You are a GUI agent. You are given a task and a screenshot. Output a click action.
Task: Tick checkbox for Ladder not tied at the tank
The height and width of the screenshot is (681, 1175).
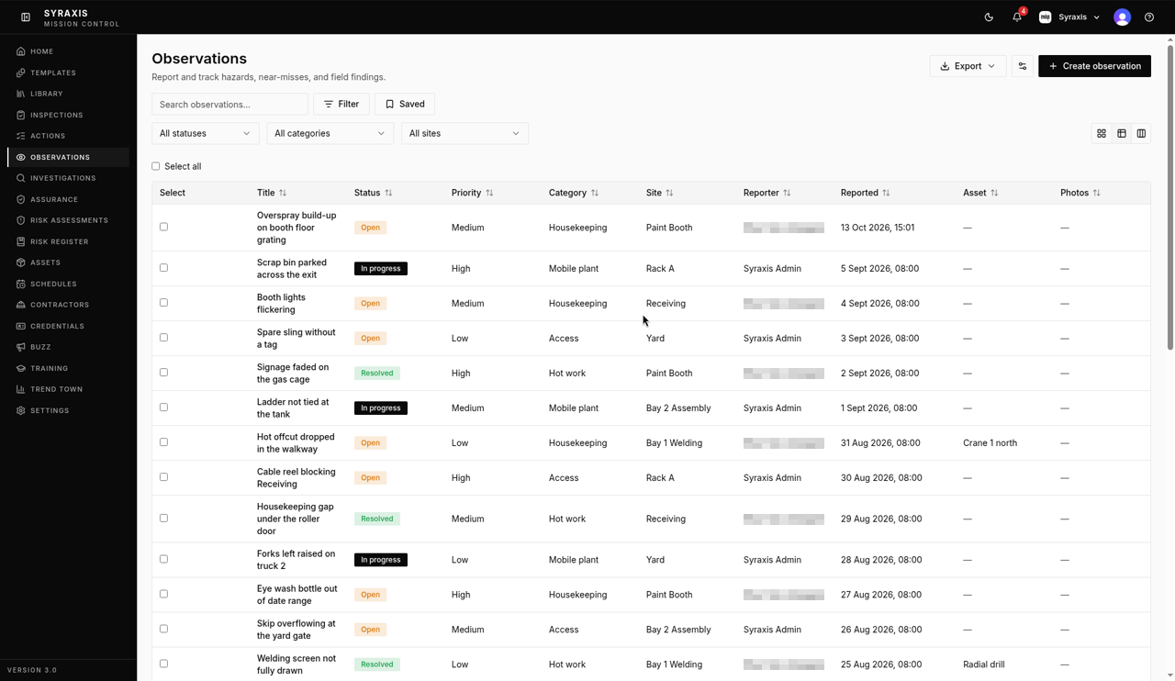pyautogui.click(x=163, y=407)
